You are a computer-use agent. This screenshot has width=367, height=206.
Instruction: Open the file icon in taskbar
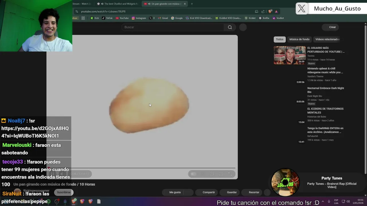pos(99,201)
